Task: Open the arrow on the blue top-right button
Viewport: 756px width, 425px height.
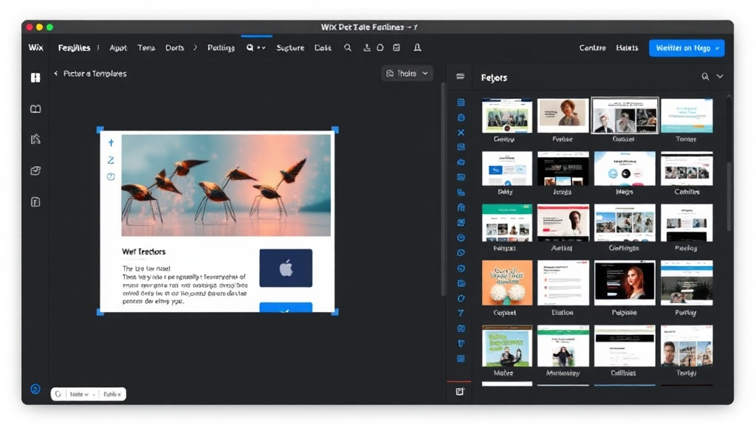Action: pyautogui.click(x=717, y=48)
